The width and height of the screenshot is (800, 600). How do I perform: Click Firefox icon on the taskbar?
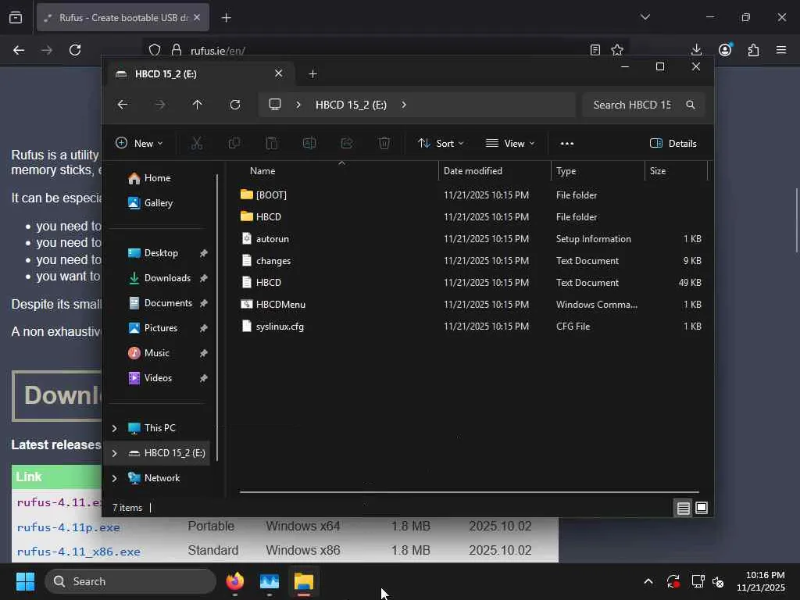pyautogui.click(x=234, y=581)
